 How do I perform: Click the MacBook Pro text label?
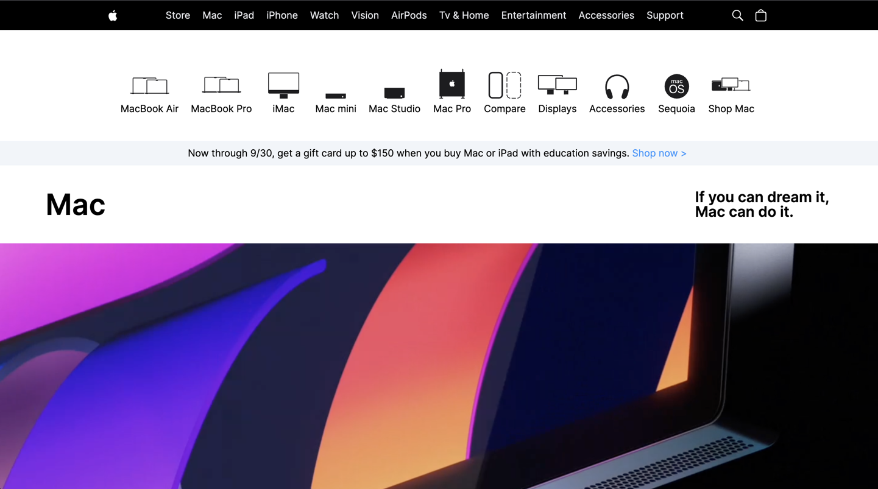[221, 108]
